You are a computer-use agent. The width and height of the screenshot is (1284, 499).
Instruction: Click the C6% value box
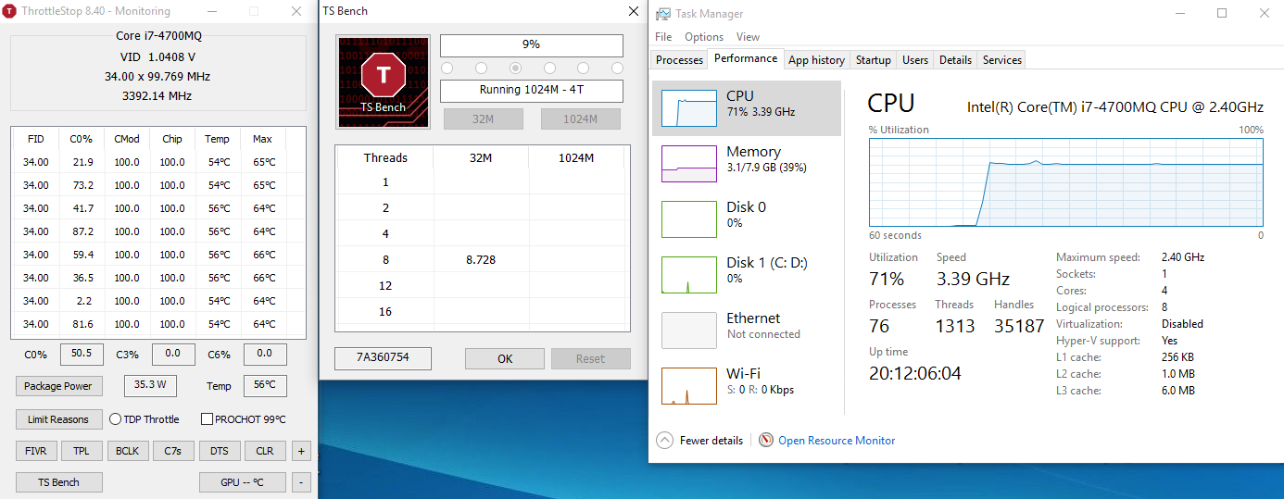265,354
